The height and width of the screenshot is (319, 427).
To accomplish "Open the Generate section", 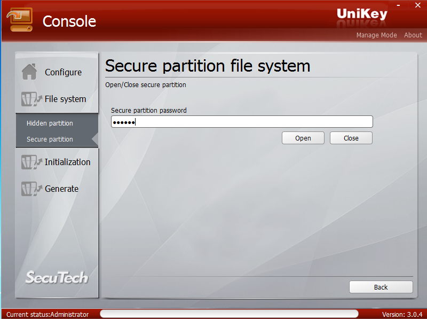I will point(61,189).
